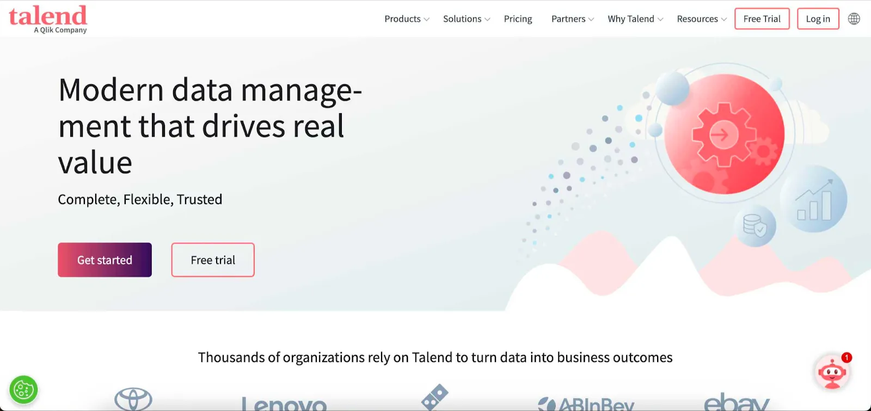871x411 pixels.
Task: Expand the Products menu
Action: tap(407, 19)
